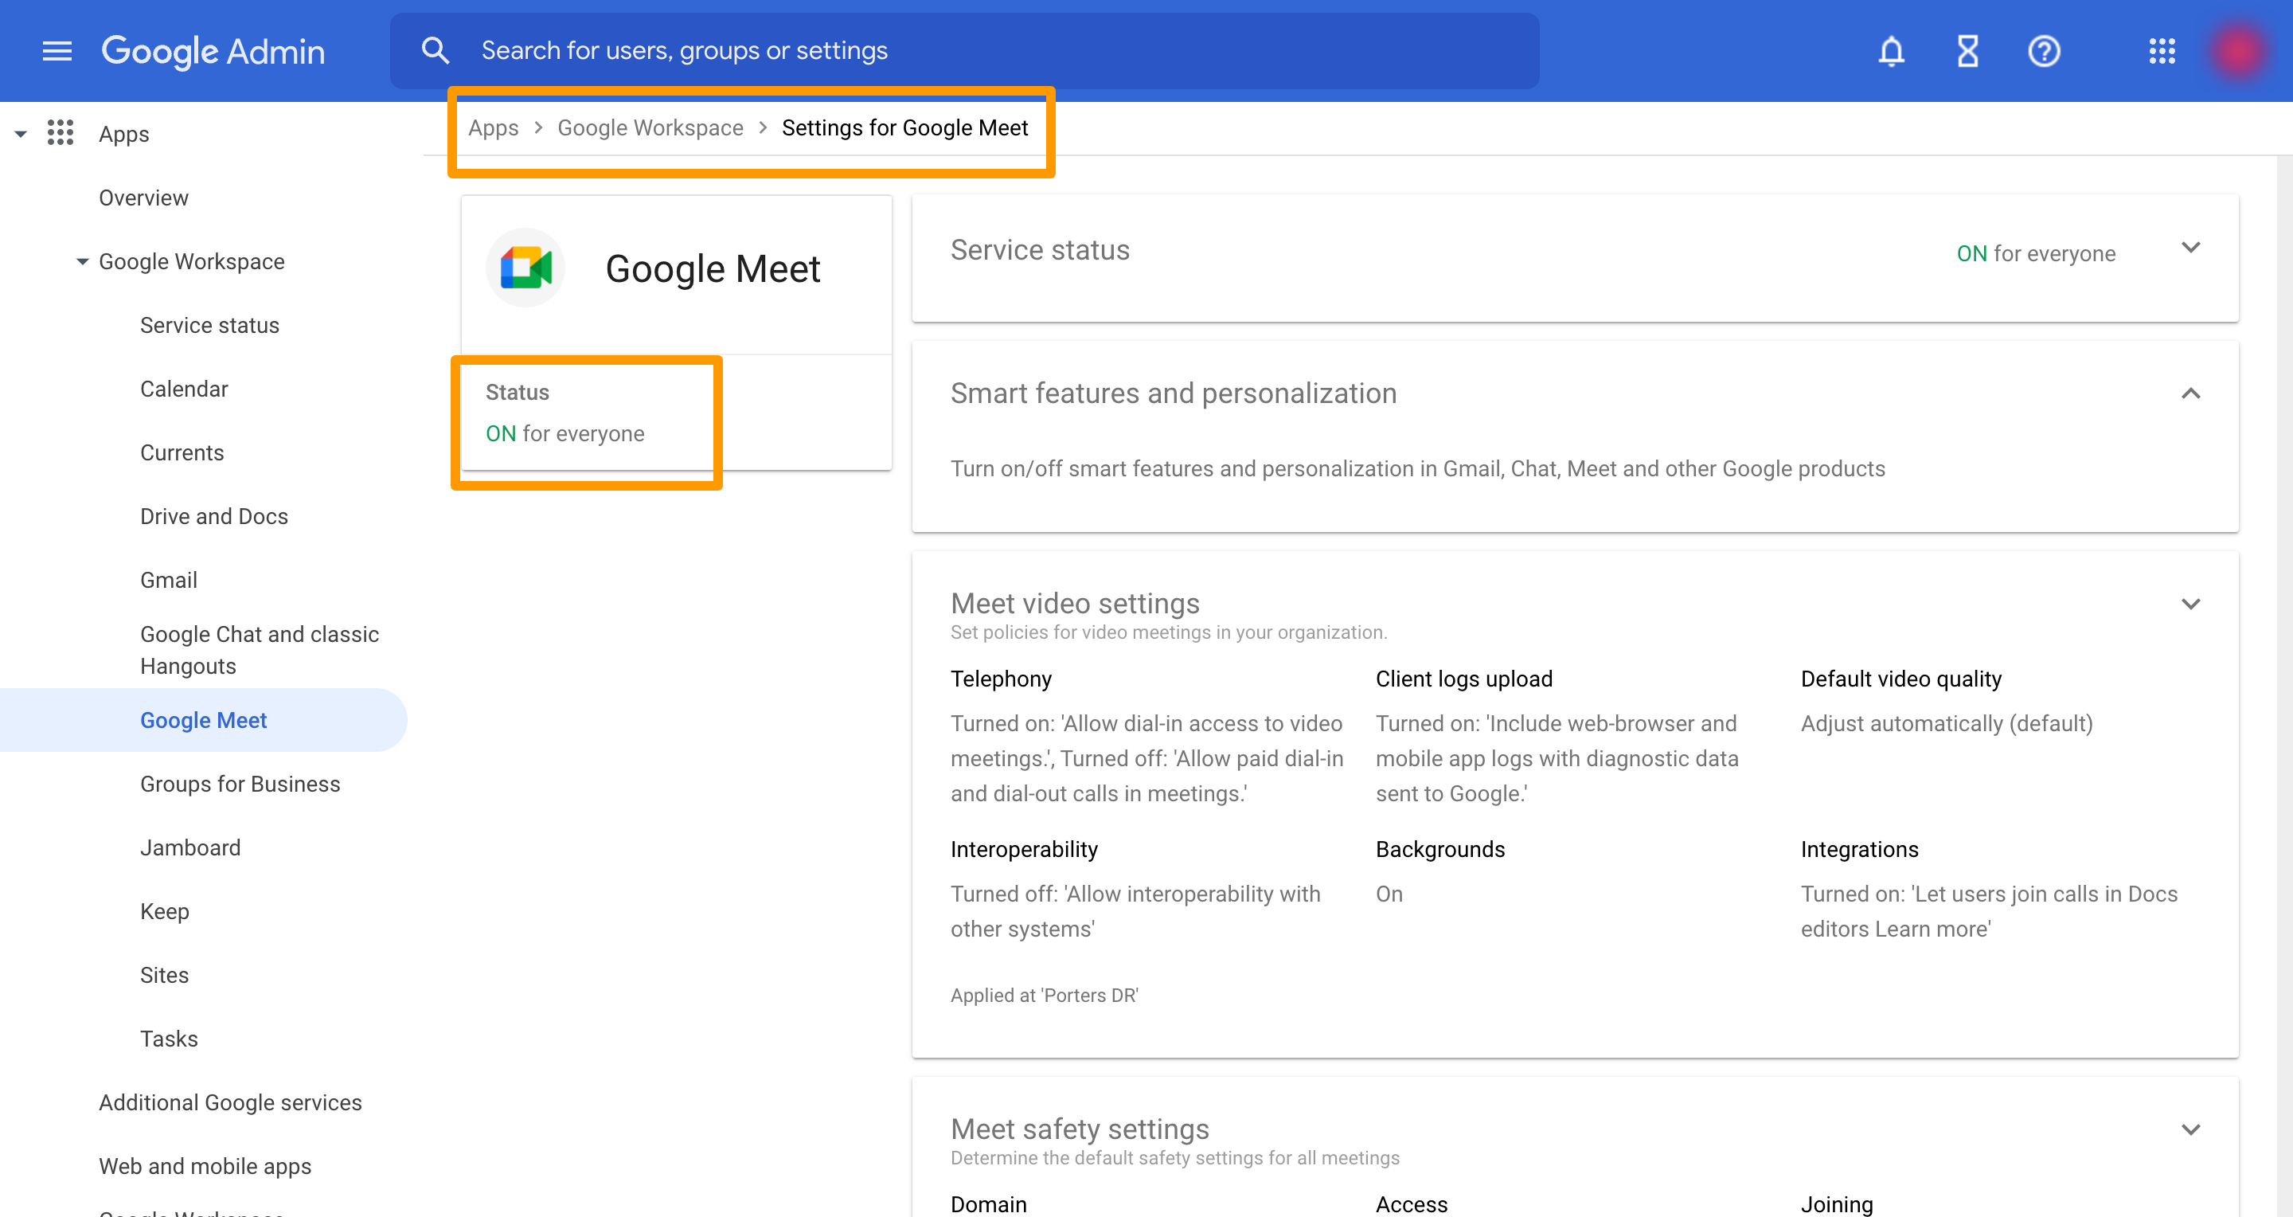
Task: Open the Access safety setting
Action: point(1411,1204)
